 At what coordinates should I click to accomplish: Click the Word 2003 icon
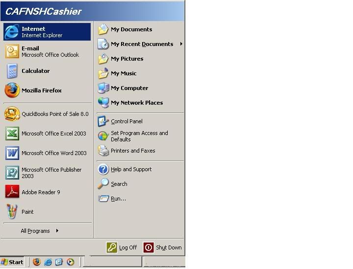tap(12, 153)
